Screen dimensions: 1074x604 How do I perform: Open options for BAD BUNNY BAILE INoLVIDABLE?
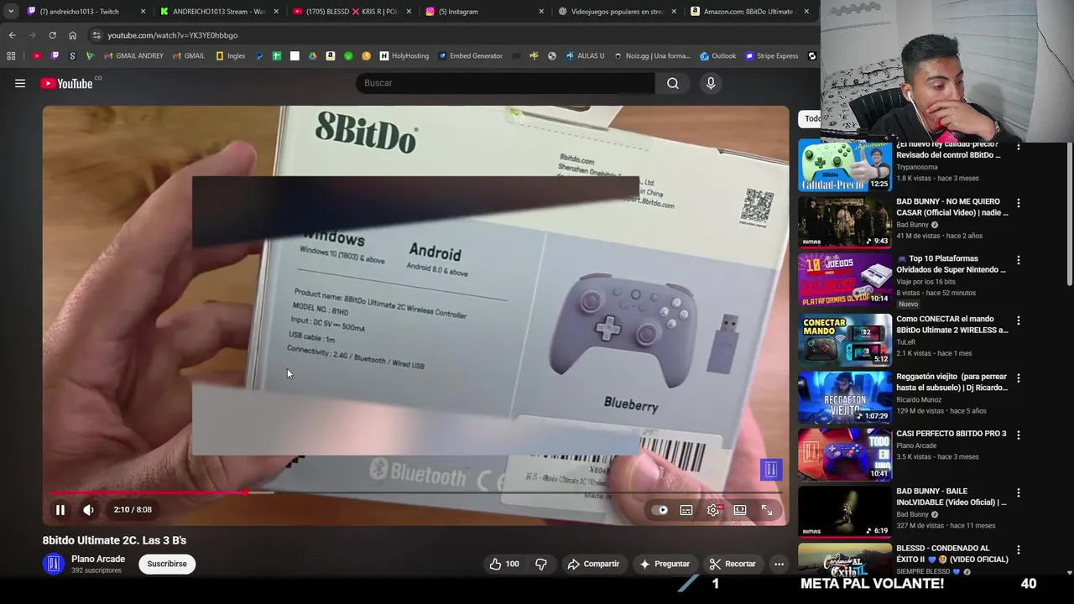pos(1019,492)
